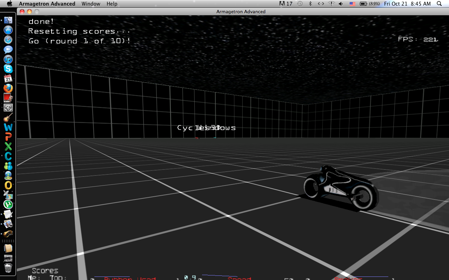Open Spotlight search magnifying glass
The image size is (449, 280).
440,3
